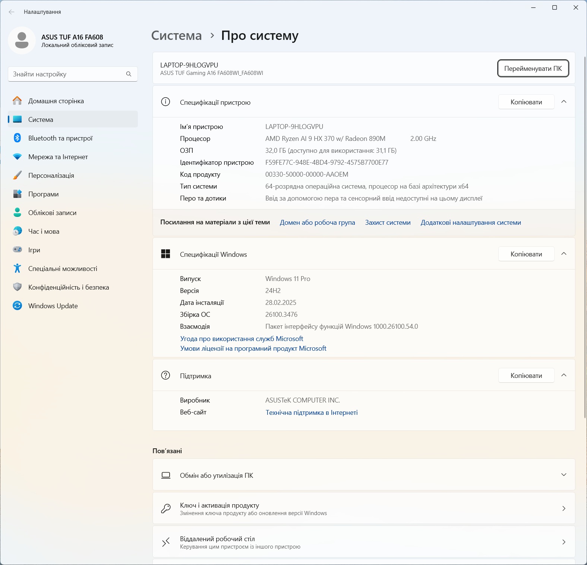Screen dimensions: 587x565
Task: Open Віддалений робочий стіл arrow
Action: click(564, 542)
